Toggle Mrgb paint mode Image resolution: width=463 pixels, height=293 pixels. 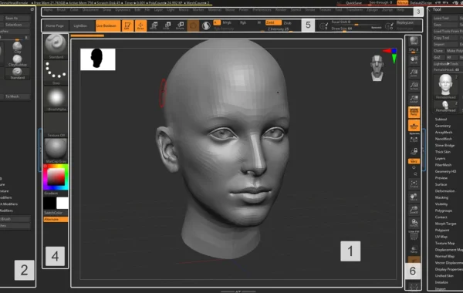tap(227, 22)
